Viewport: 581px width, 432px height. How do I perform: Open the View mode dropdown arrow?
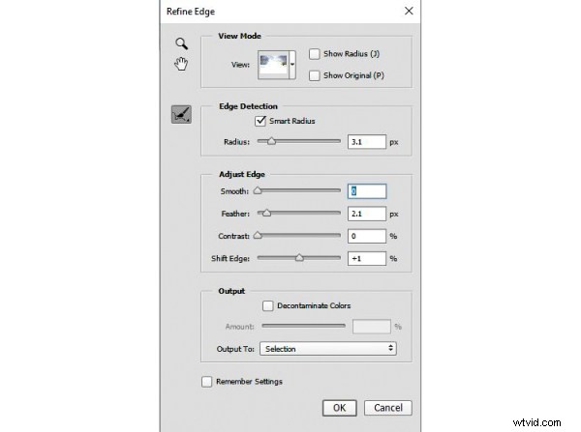[292, 65]
